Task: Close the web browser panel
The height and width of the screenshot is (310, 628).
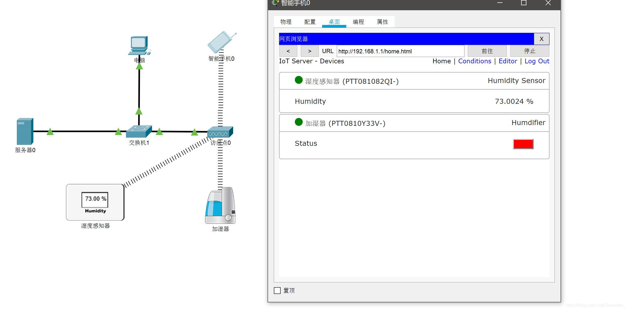Action: coord(541,39)
